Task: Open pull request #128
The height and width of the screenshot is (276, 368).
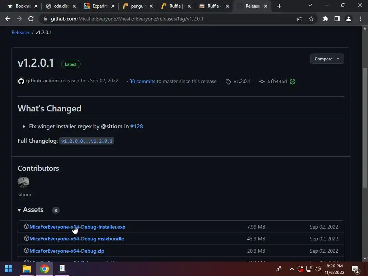Action: click(137, 126)
